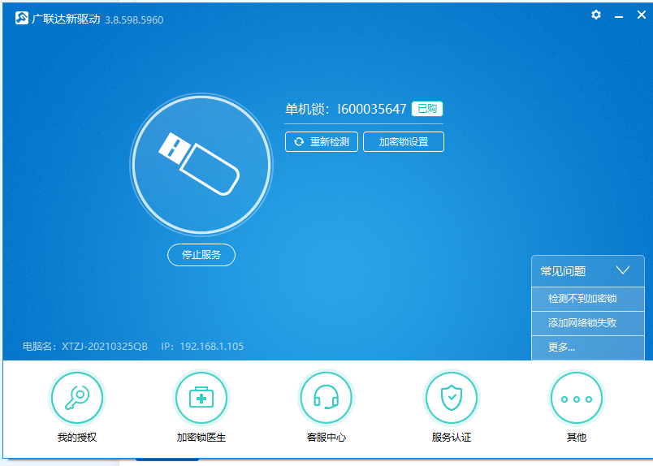Click the 常见问题 header text
Screen dimensions: 653x466
563,271
